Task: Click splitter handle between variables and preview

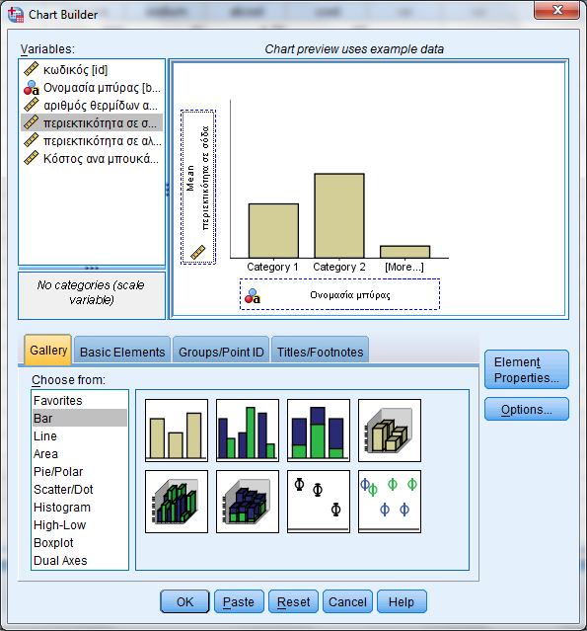Action: point(168,190)
